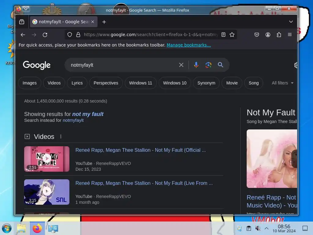The height and width of the screenshot is (235, 313).
Task: Toggle reader view icon in address bar
Action: pos(223,35)
